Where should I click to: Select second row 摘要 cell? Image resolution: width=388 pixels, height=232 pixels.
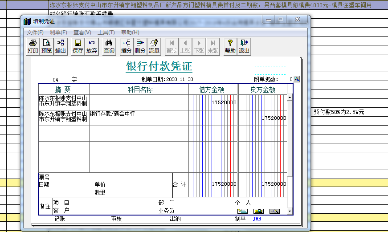point(64,118)
